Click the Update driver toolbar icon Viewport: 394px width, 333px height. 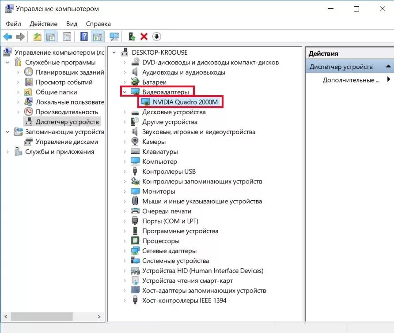132,37
